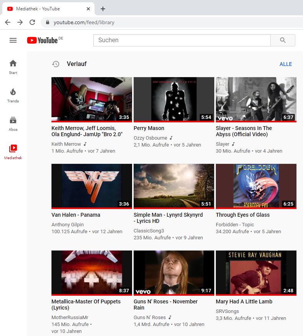
Task: Open the Perry Mason video thumbnail
Action: [x=174, y=99]
